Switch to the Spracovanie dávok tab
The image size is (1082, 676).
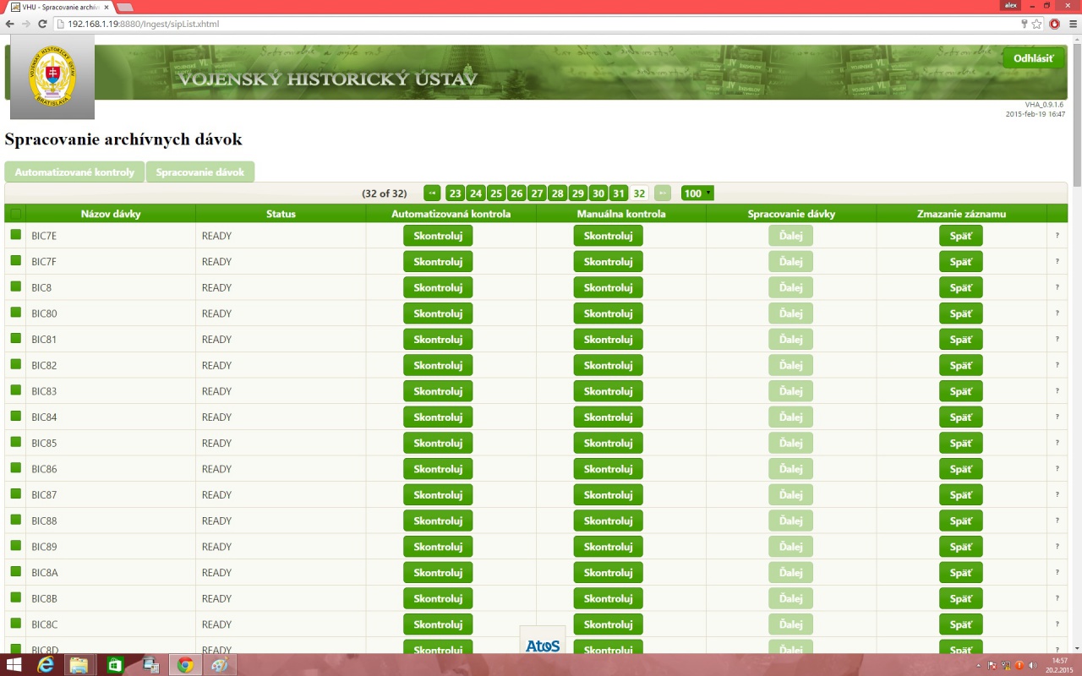200,172
